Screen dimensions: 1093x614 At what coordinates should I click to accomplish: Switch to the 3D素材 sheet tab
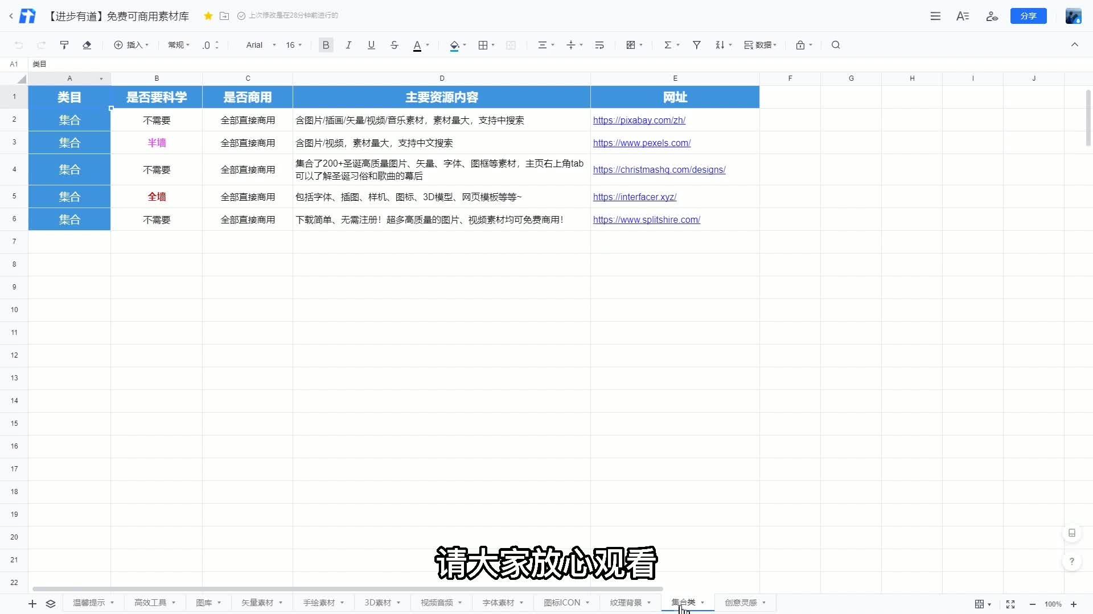(x=378, y=603)
